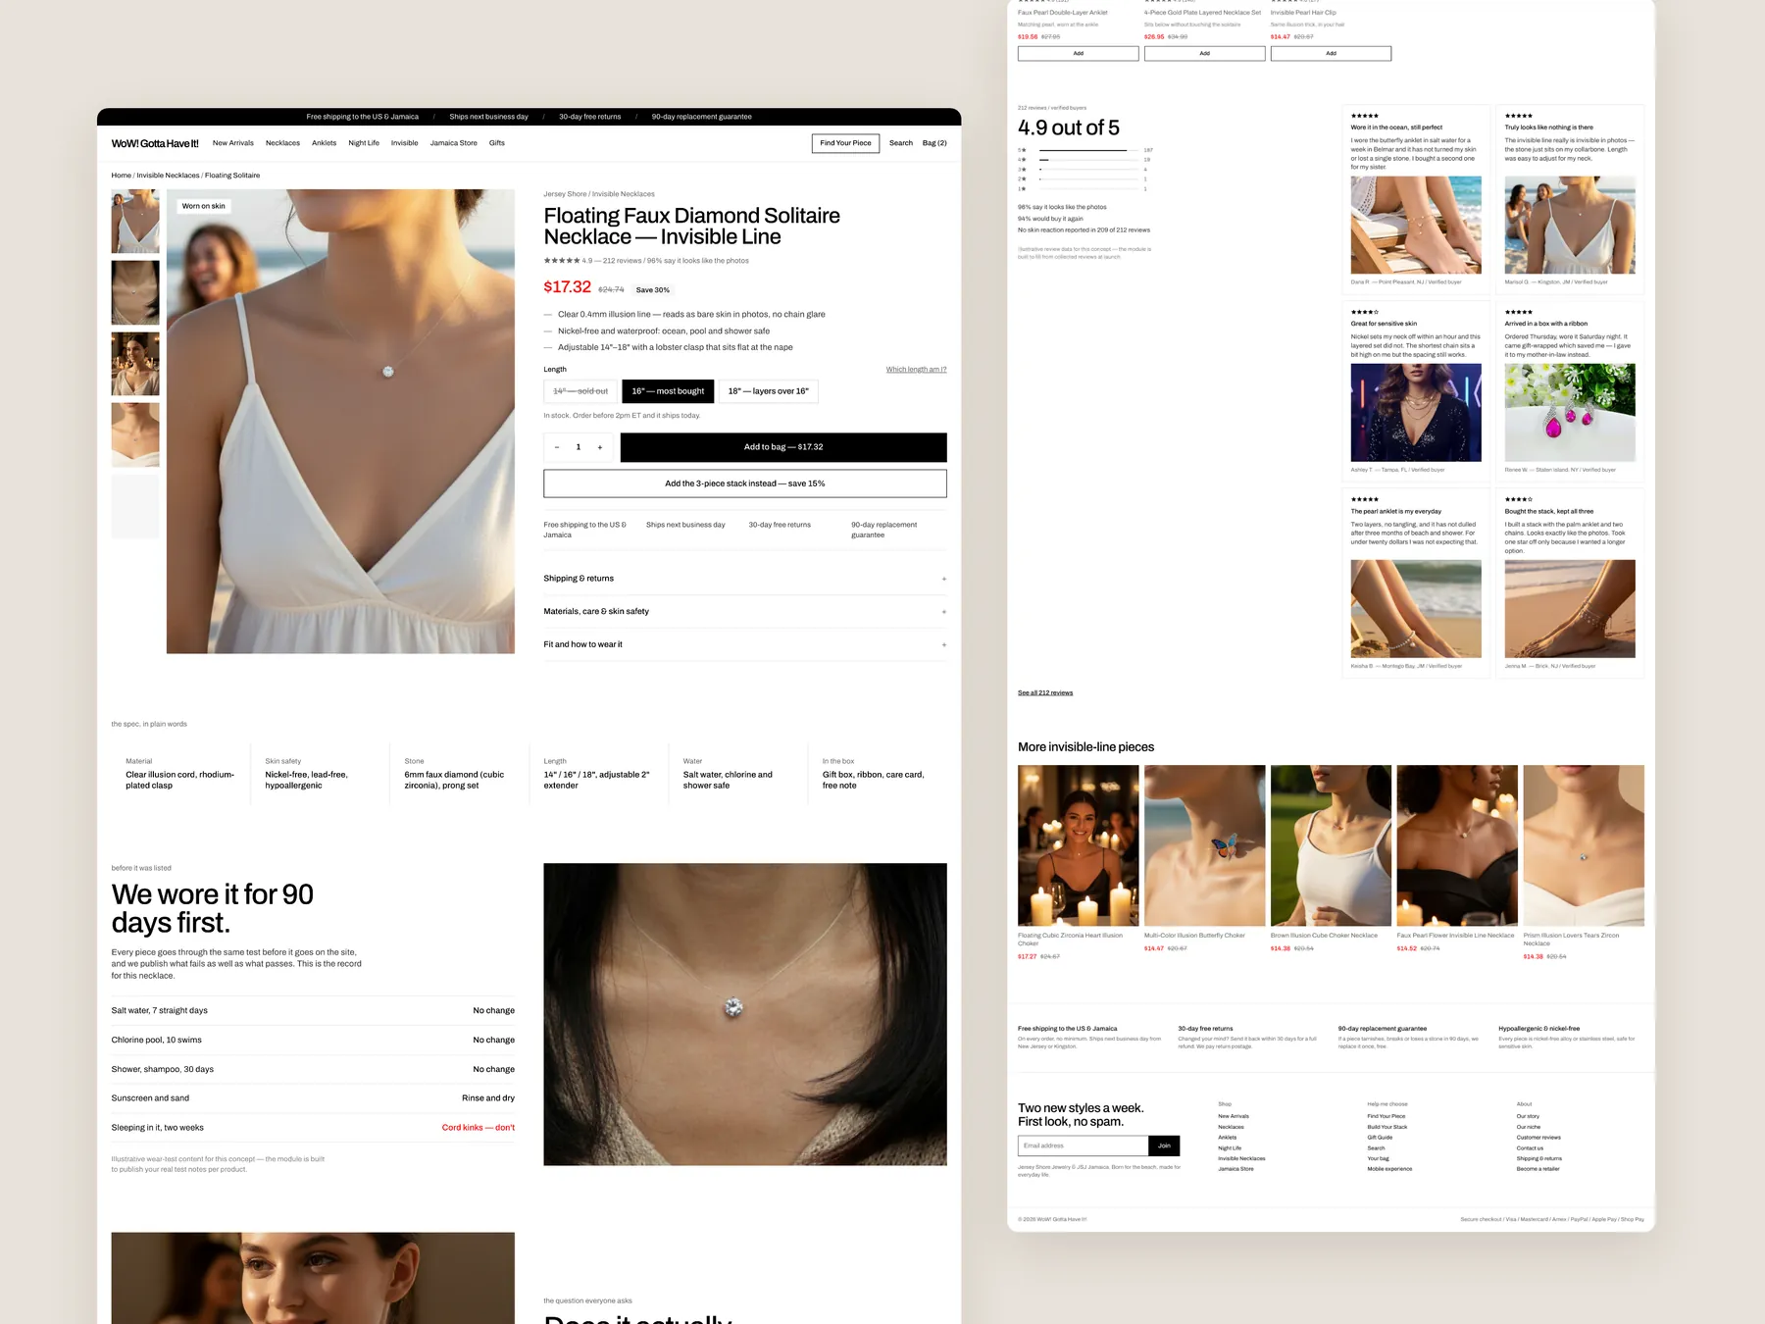Select the third gallery thumbnail candlelit woman
This screenshot has width=1765, height=1324.
click(135, 364)
